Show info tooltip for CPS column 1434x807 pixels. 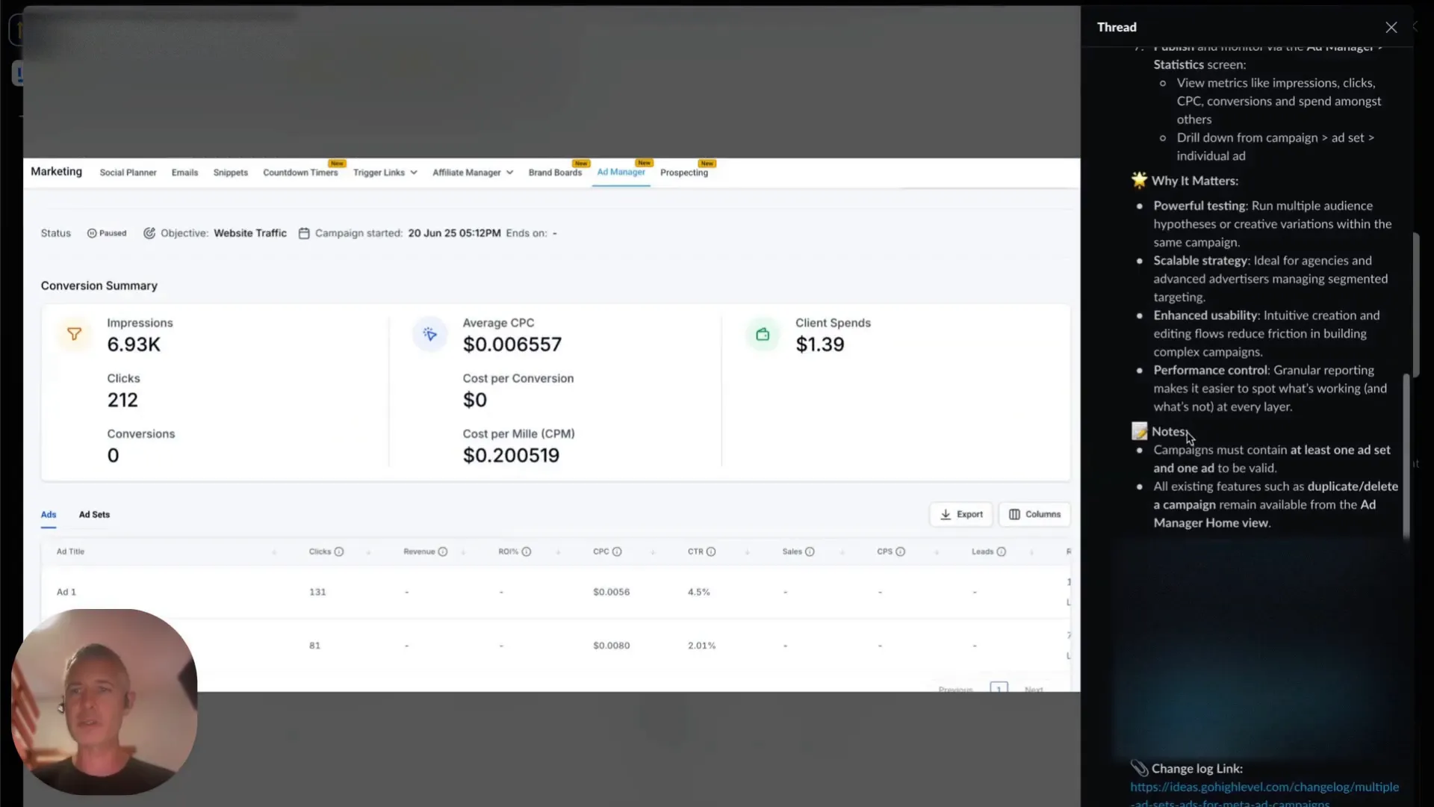pos(900,551)
